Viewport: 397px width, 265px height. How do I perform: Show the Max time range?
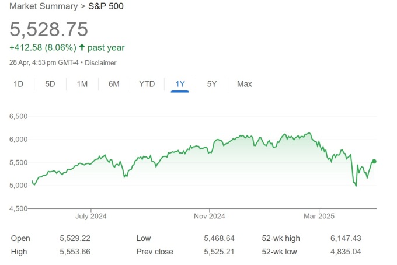pos(245,84)
